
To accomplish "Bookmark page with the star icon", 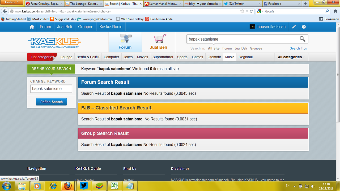I will point(242,11).
